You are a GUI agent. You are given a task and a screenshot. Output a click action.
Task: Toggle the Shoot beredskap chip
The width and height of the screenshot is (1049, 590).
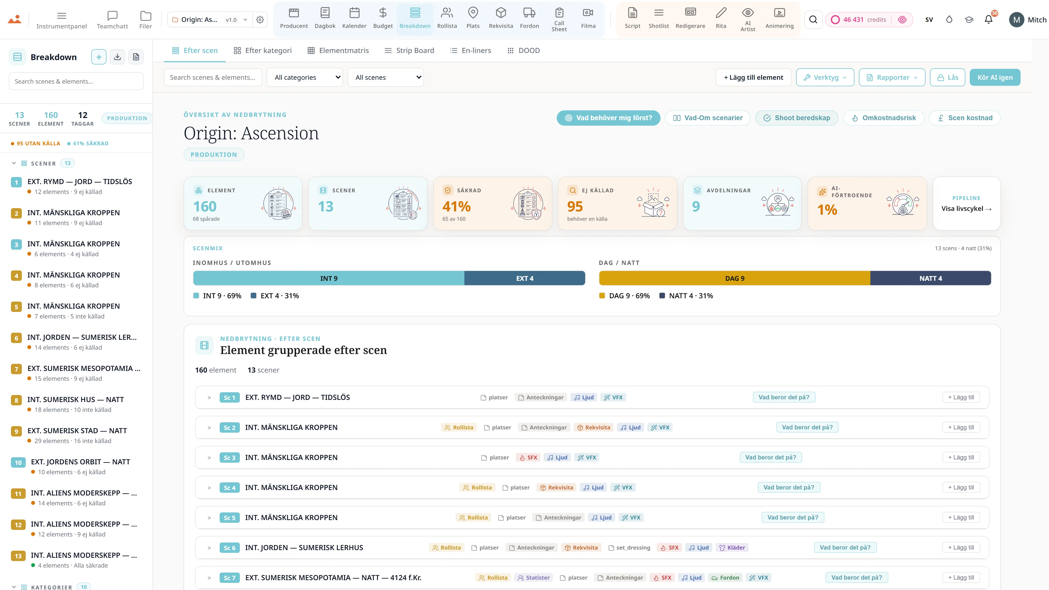point(797,118)
